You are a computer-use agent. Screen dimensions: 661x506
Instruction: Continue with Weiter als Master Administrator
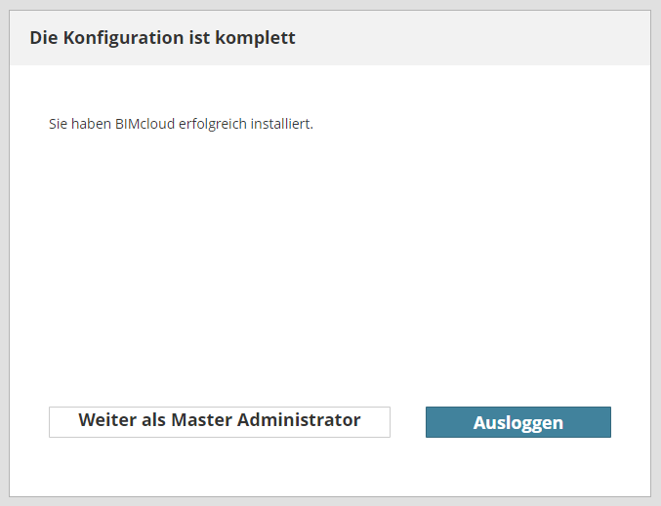click(x=219, y=421)
